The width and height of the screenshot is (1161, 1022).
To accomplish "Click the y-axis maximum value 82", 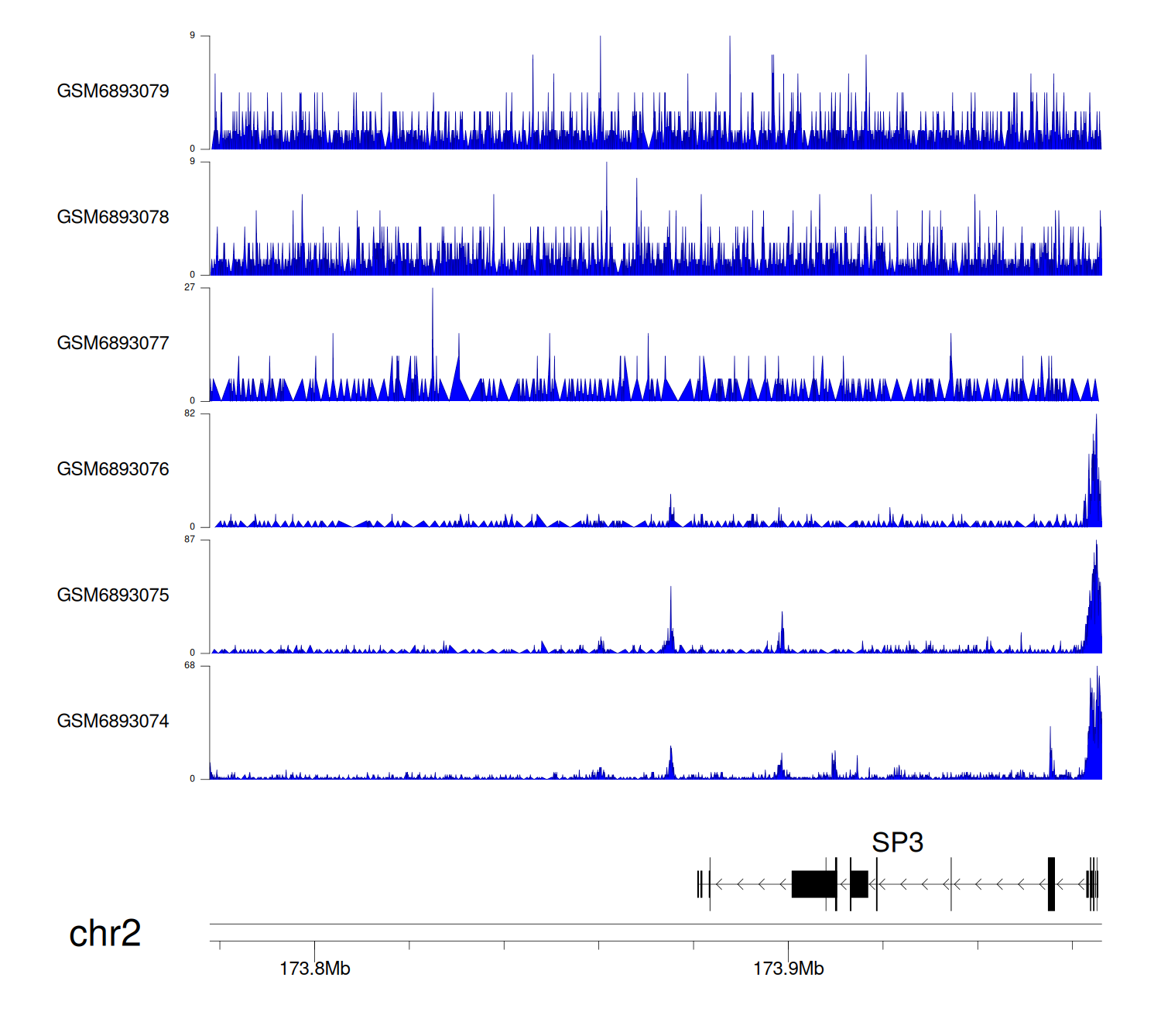I will click(190, 413).
